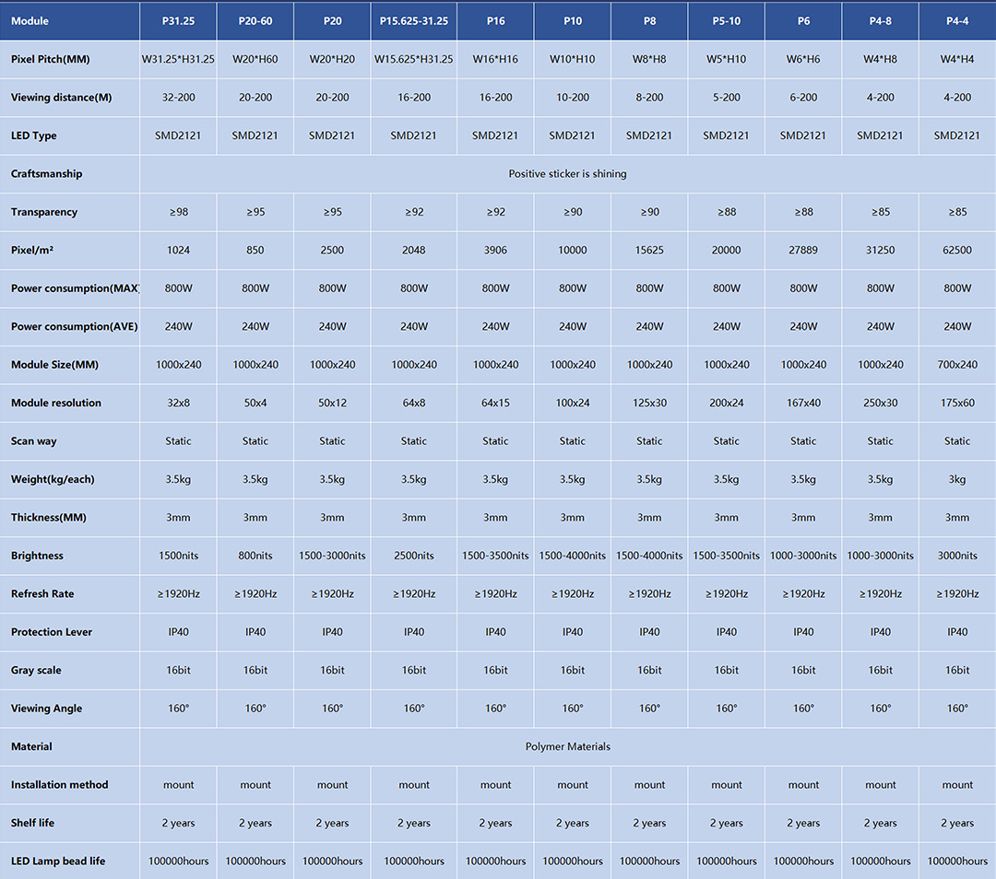Image resolution: width=996 pixels, height=879 pixels.
Task: Select viewing distance value 10-200
Action: [573, 97]
